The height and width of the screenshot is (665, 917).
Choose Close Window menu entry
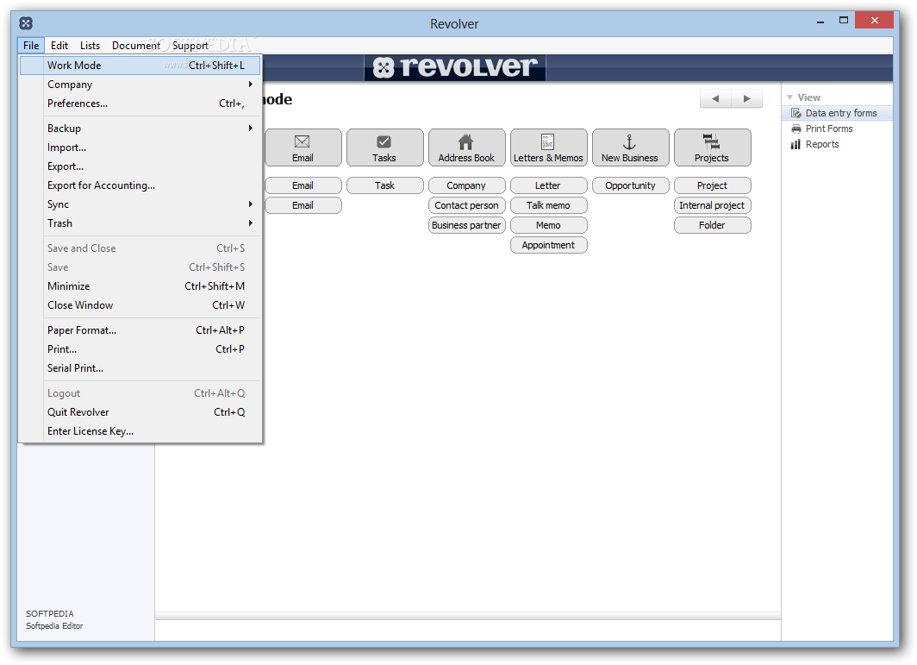click(140, 305)
